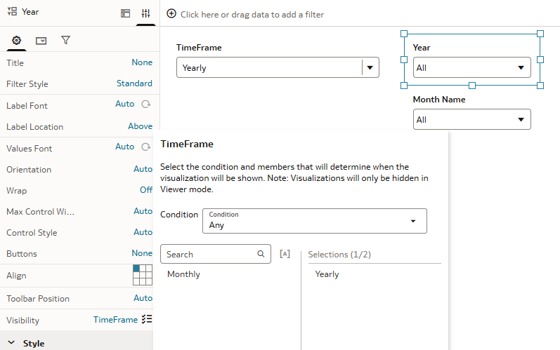
Task: Click the Visibility checklist icon
Action: (x=147, y=319)
